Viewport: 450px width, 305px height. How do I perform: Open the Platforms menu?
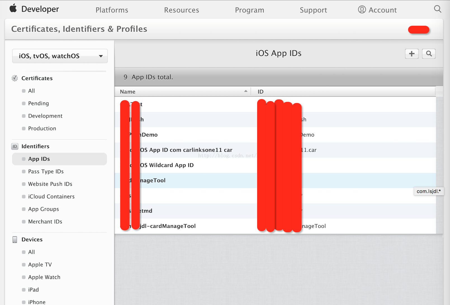pyautogui.click(x=112, y=10)
